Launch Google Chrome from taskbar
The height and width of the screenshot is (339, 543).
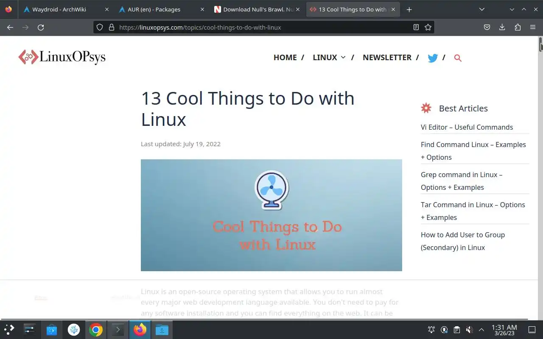tap(96, 329)
